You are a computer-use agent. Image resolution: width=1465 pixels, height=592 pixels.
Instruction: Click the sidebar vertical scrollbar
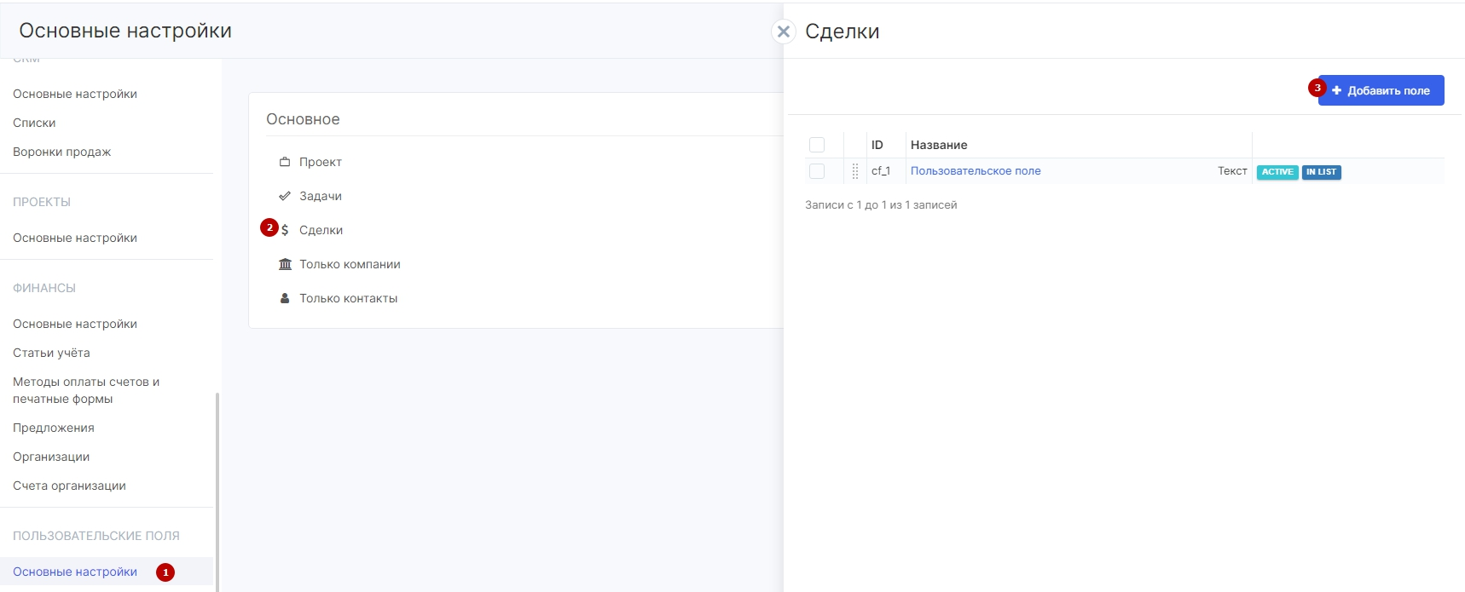pyautogui.click(x=217, y=491)
